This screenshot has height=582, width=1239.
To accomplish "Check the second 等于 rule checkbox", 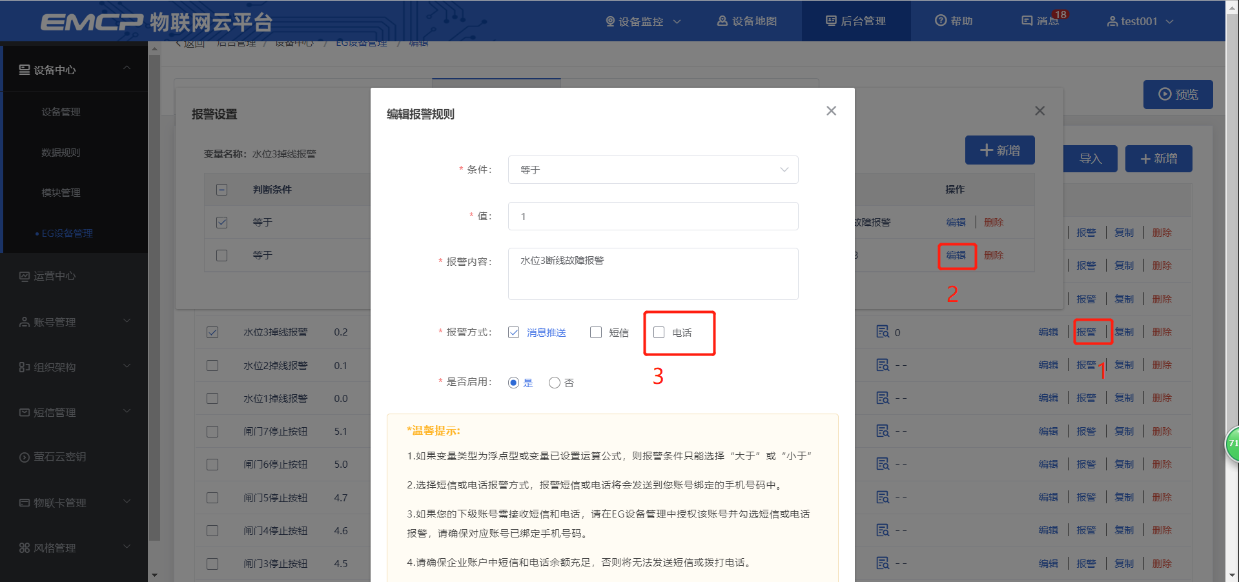I will (x=221, y=256).
